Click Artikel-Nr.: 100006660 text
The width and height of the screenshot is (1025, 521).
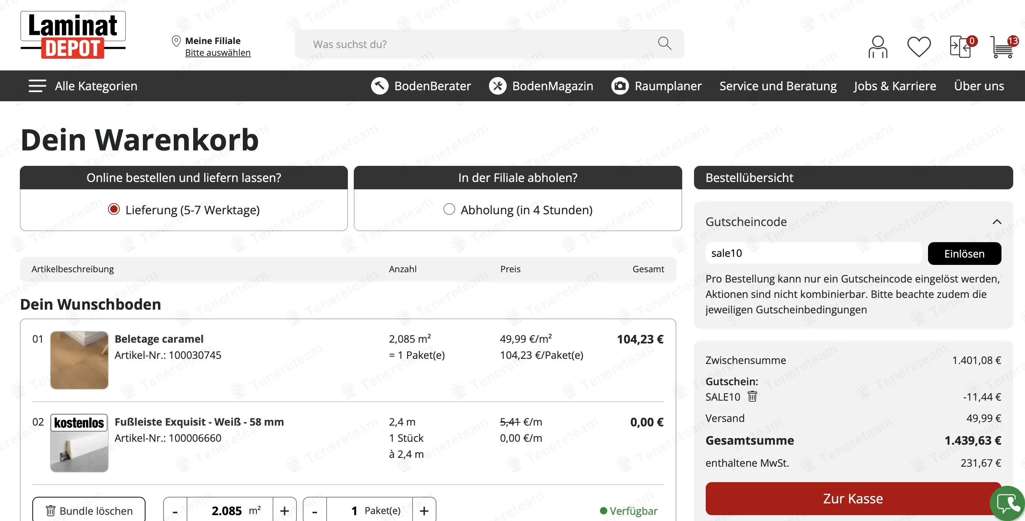168,438
